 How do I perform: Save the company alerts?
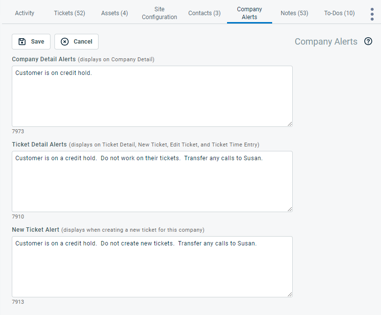(x=31, y=42)
